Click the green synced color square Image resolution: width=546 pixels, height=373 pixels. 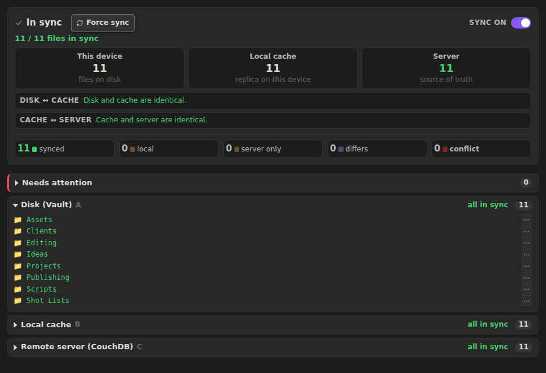pyautogui.click(x=34, y=149)
